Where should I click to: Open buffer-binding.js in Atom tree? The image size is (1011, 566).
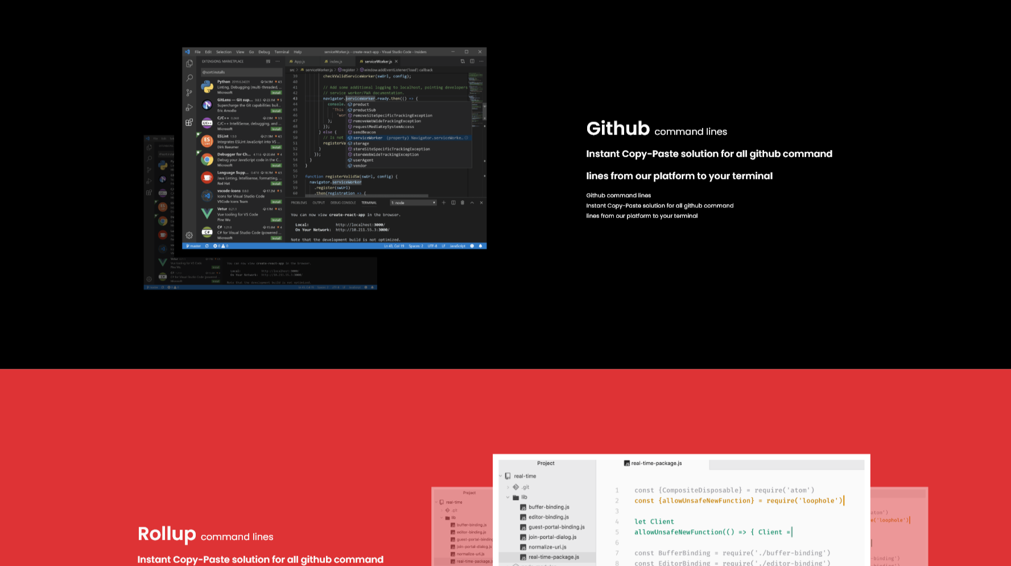pyautogui.click(x=544, y=507)
